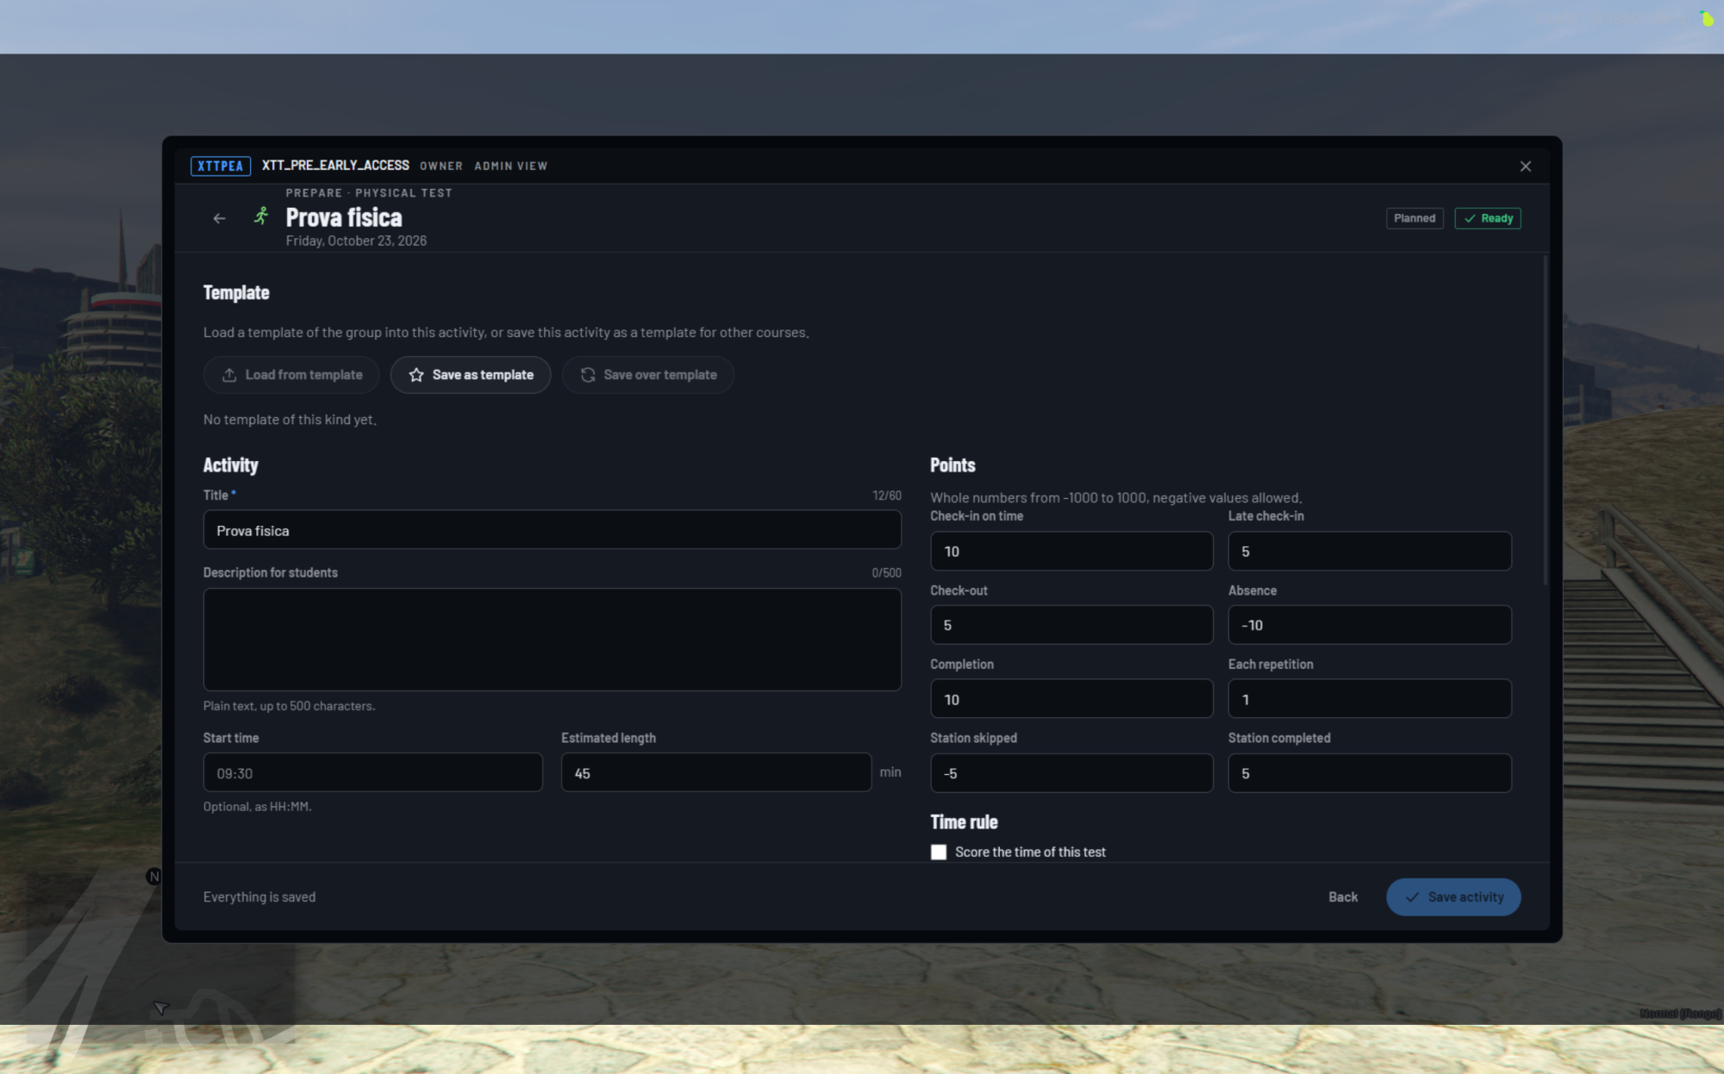
Task: Click the star icon on Save as template
Action: click(x=416, y=375)
